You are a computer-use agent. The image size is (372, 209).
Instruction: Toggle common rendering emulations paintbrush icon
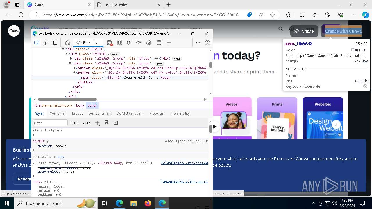pyautogui.click(x=107, y=123)
